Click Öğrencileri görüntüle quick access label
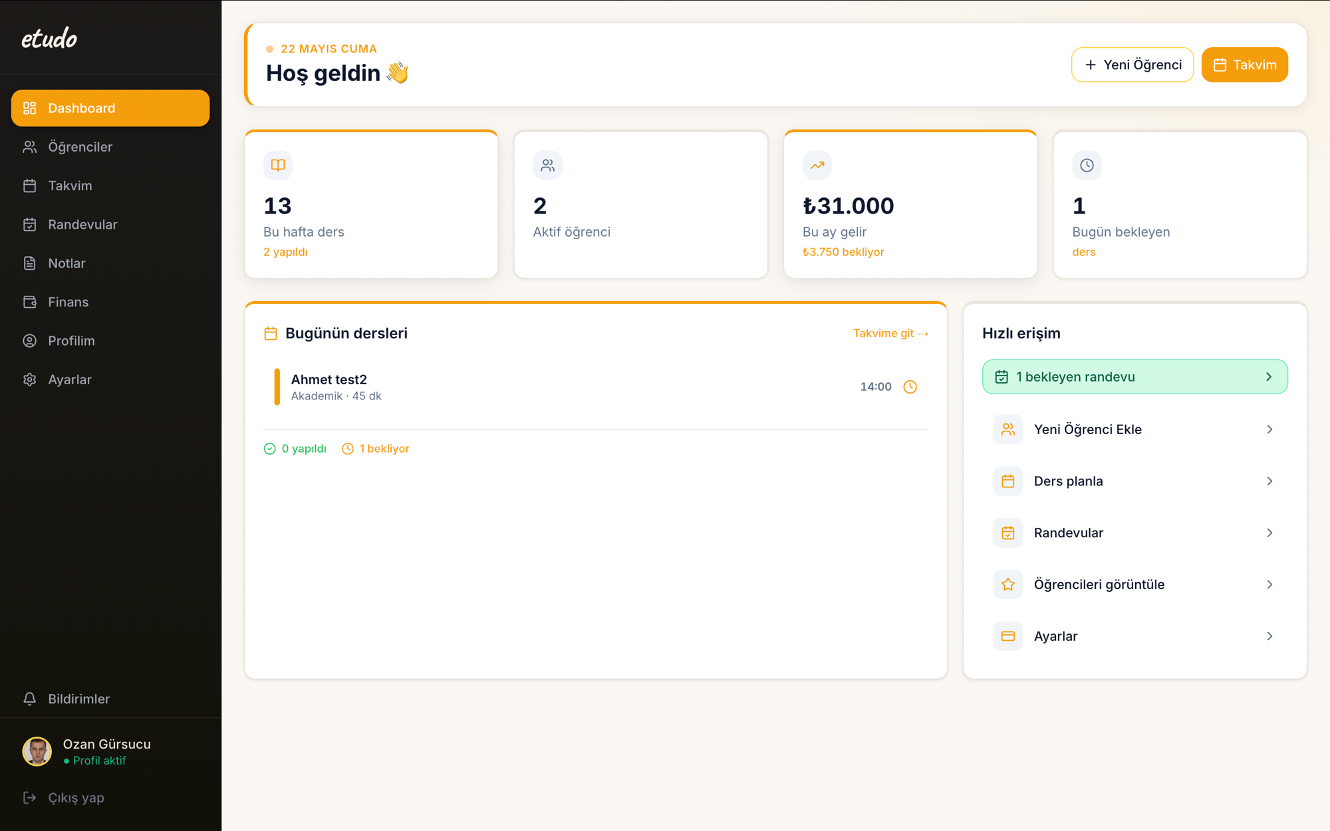This screenshot has width=1330, height=831. coord(1099,584)
